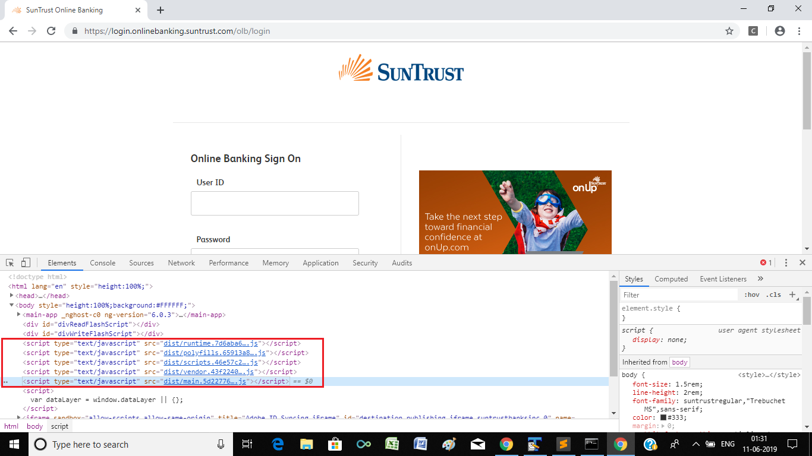Open Task View on the taskbar
Viewport: 812px width, 456px height.
248,444
